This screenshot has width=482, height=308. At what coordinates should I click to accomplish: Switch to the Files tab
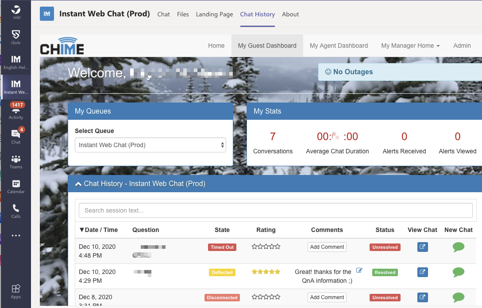tap(183, 15)
